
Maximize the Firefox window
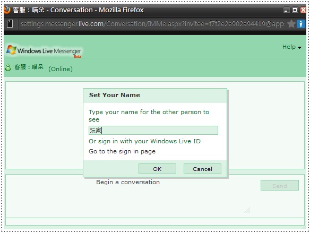tap(295, 10)
